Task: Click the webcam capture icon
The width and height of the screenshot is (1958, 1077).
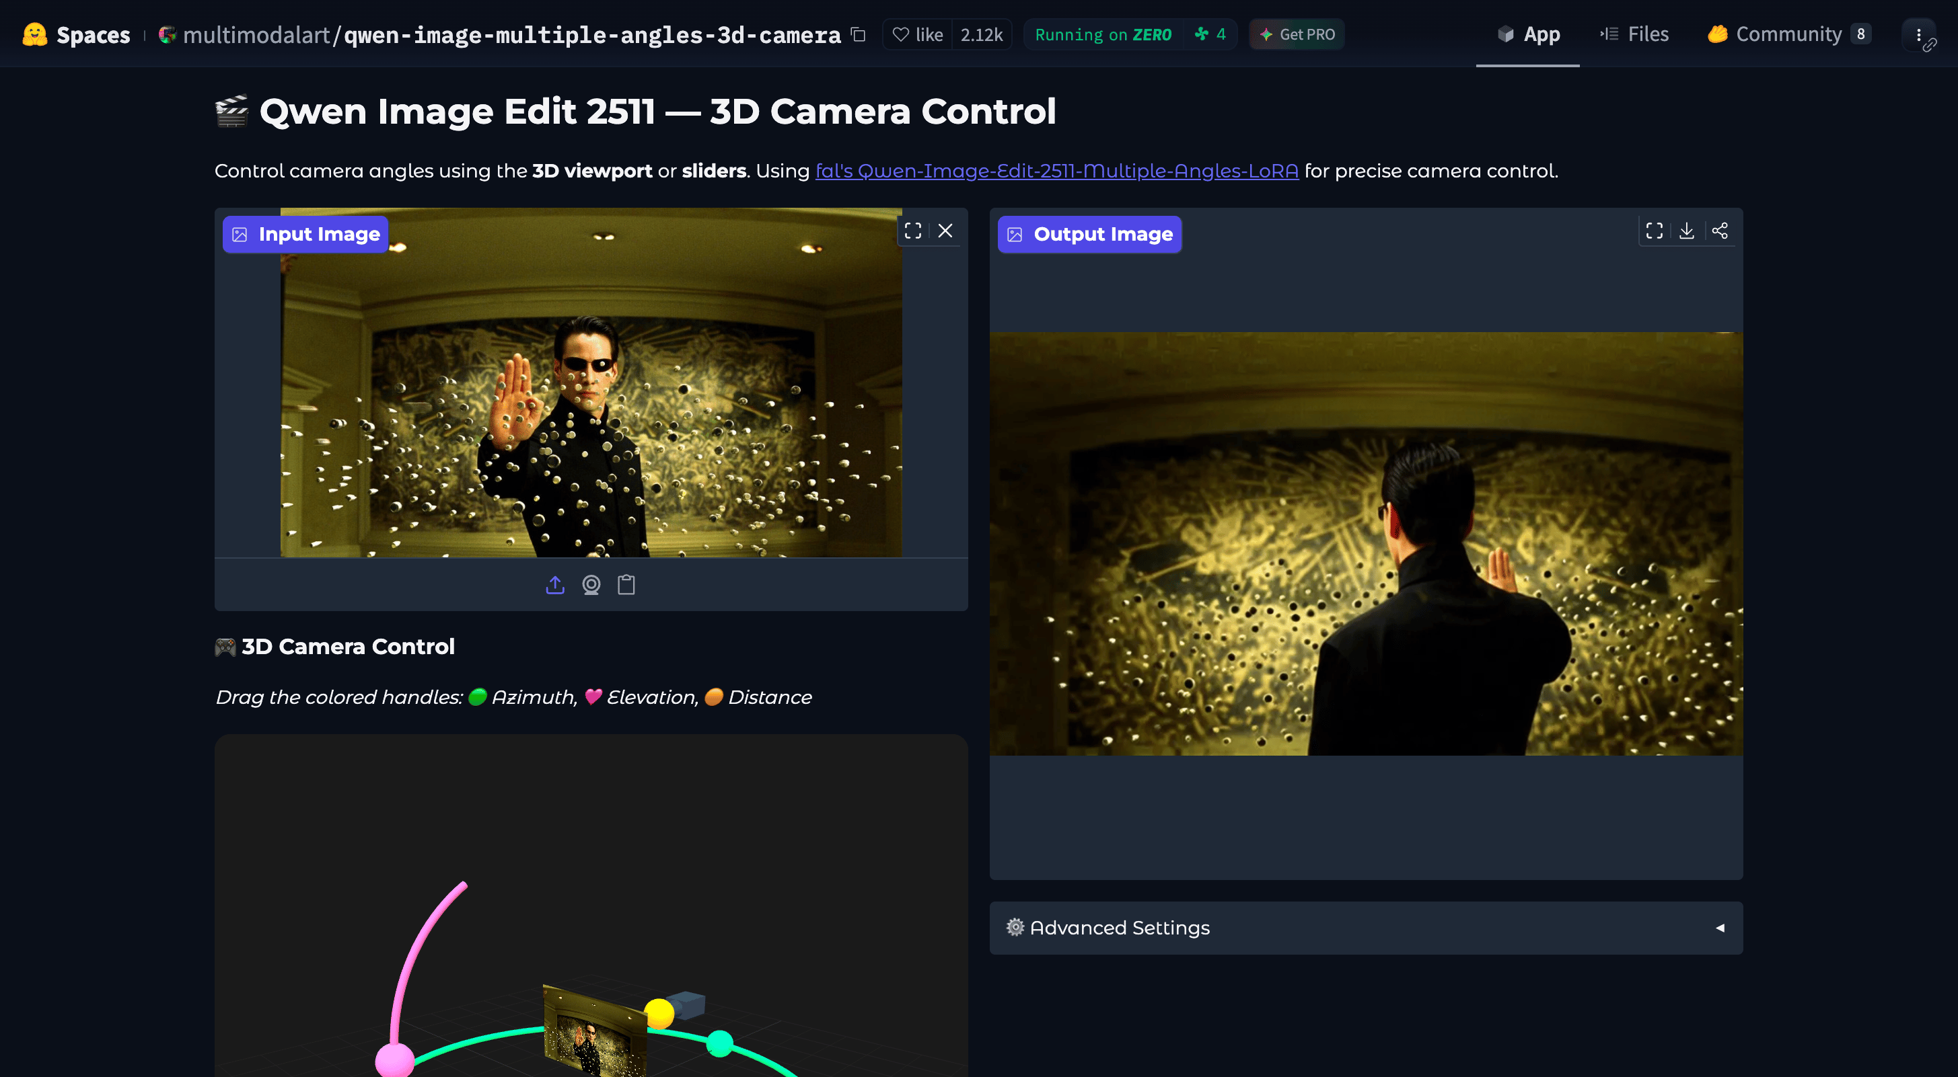Action: click(591, 585)
